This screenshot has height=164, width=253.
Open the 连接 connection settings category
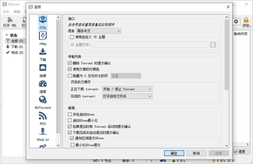43,71
